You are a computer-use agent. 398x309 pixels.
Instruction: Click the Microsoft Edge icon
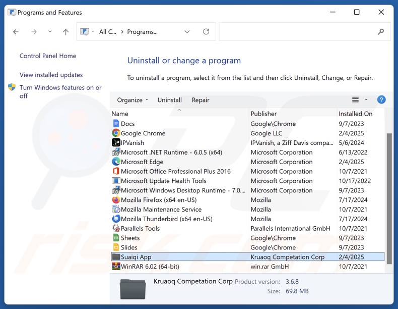pyautogui.click(x=116, y=162)
